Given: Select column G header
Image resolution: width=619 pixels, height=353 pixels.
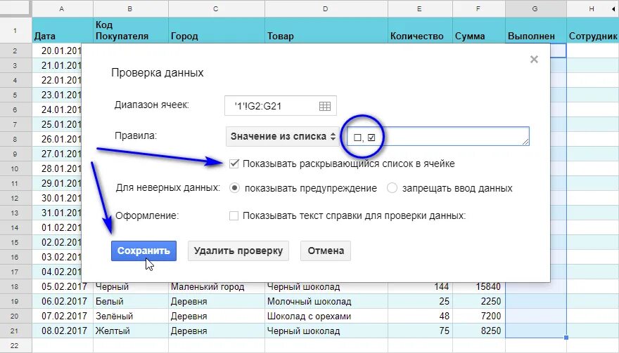Looking at the screenshot, I should click(536, 8).
